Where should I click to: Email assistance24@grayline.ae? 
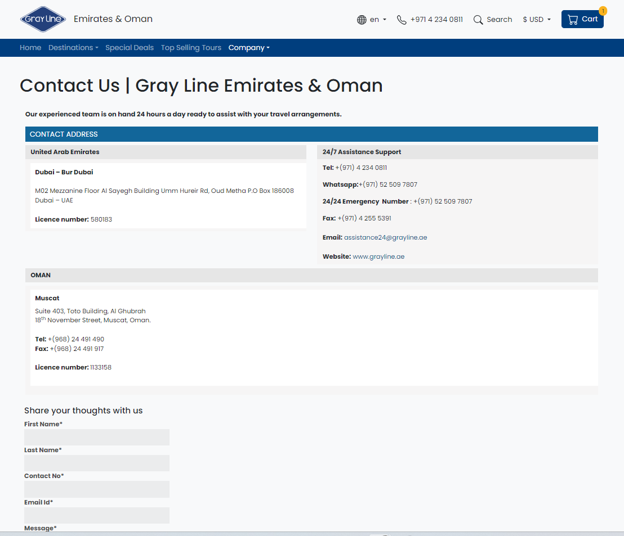point(385,237)
